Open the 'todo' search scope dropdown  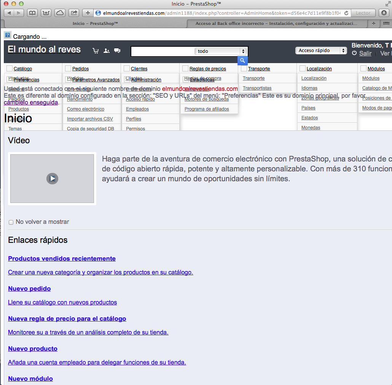pos(220,51)
